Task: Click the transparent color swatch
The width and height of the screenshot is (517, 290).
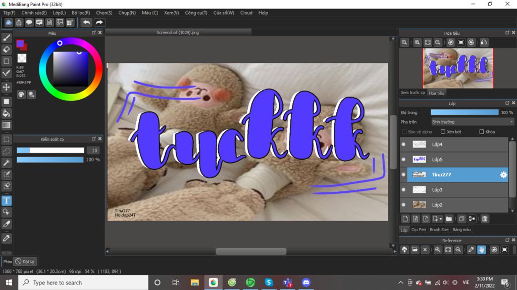Action: click(22, 58)
